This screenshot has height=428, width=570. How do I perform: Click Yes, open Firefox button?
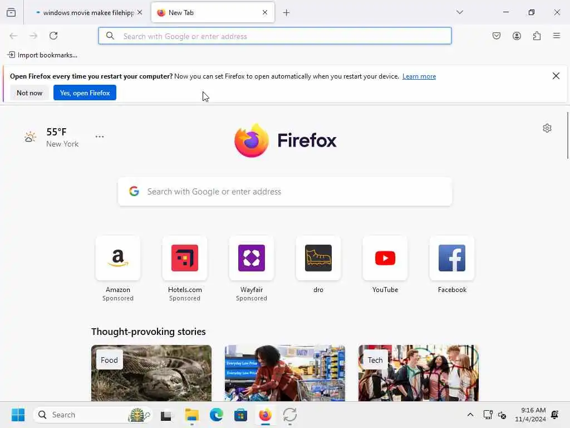click(x=85, y=93)
